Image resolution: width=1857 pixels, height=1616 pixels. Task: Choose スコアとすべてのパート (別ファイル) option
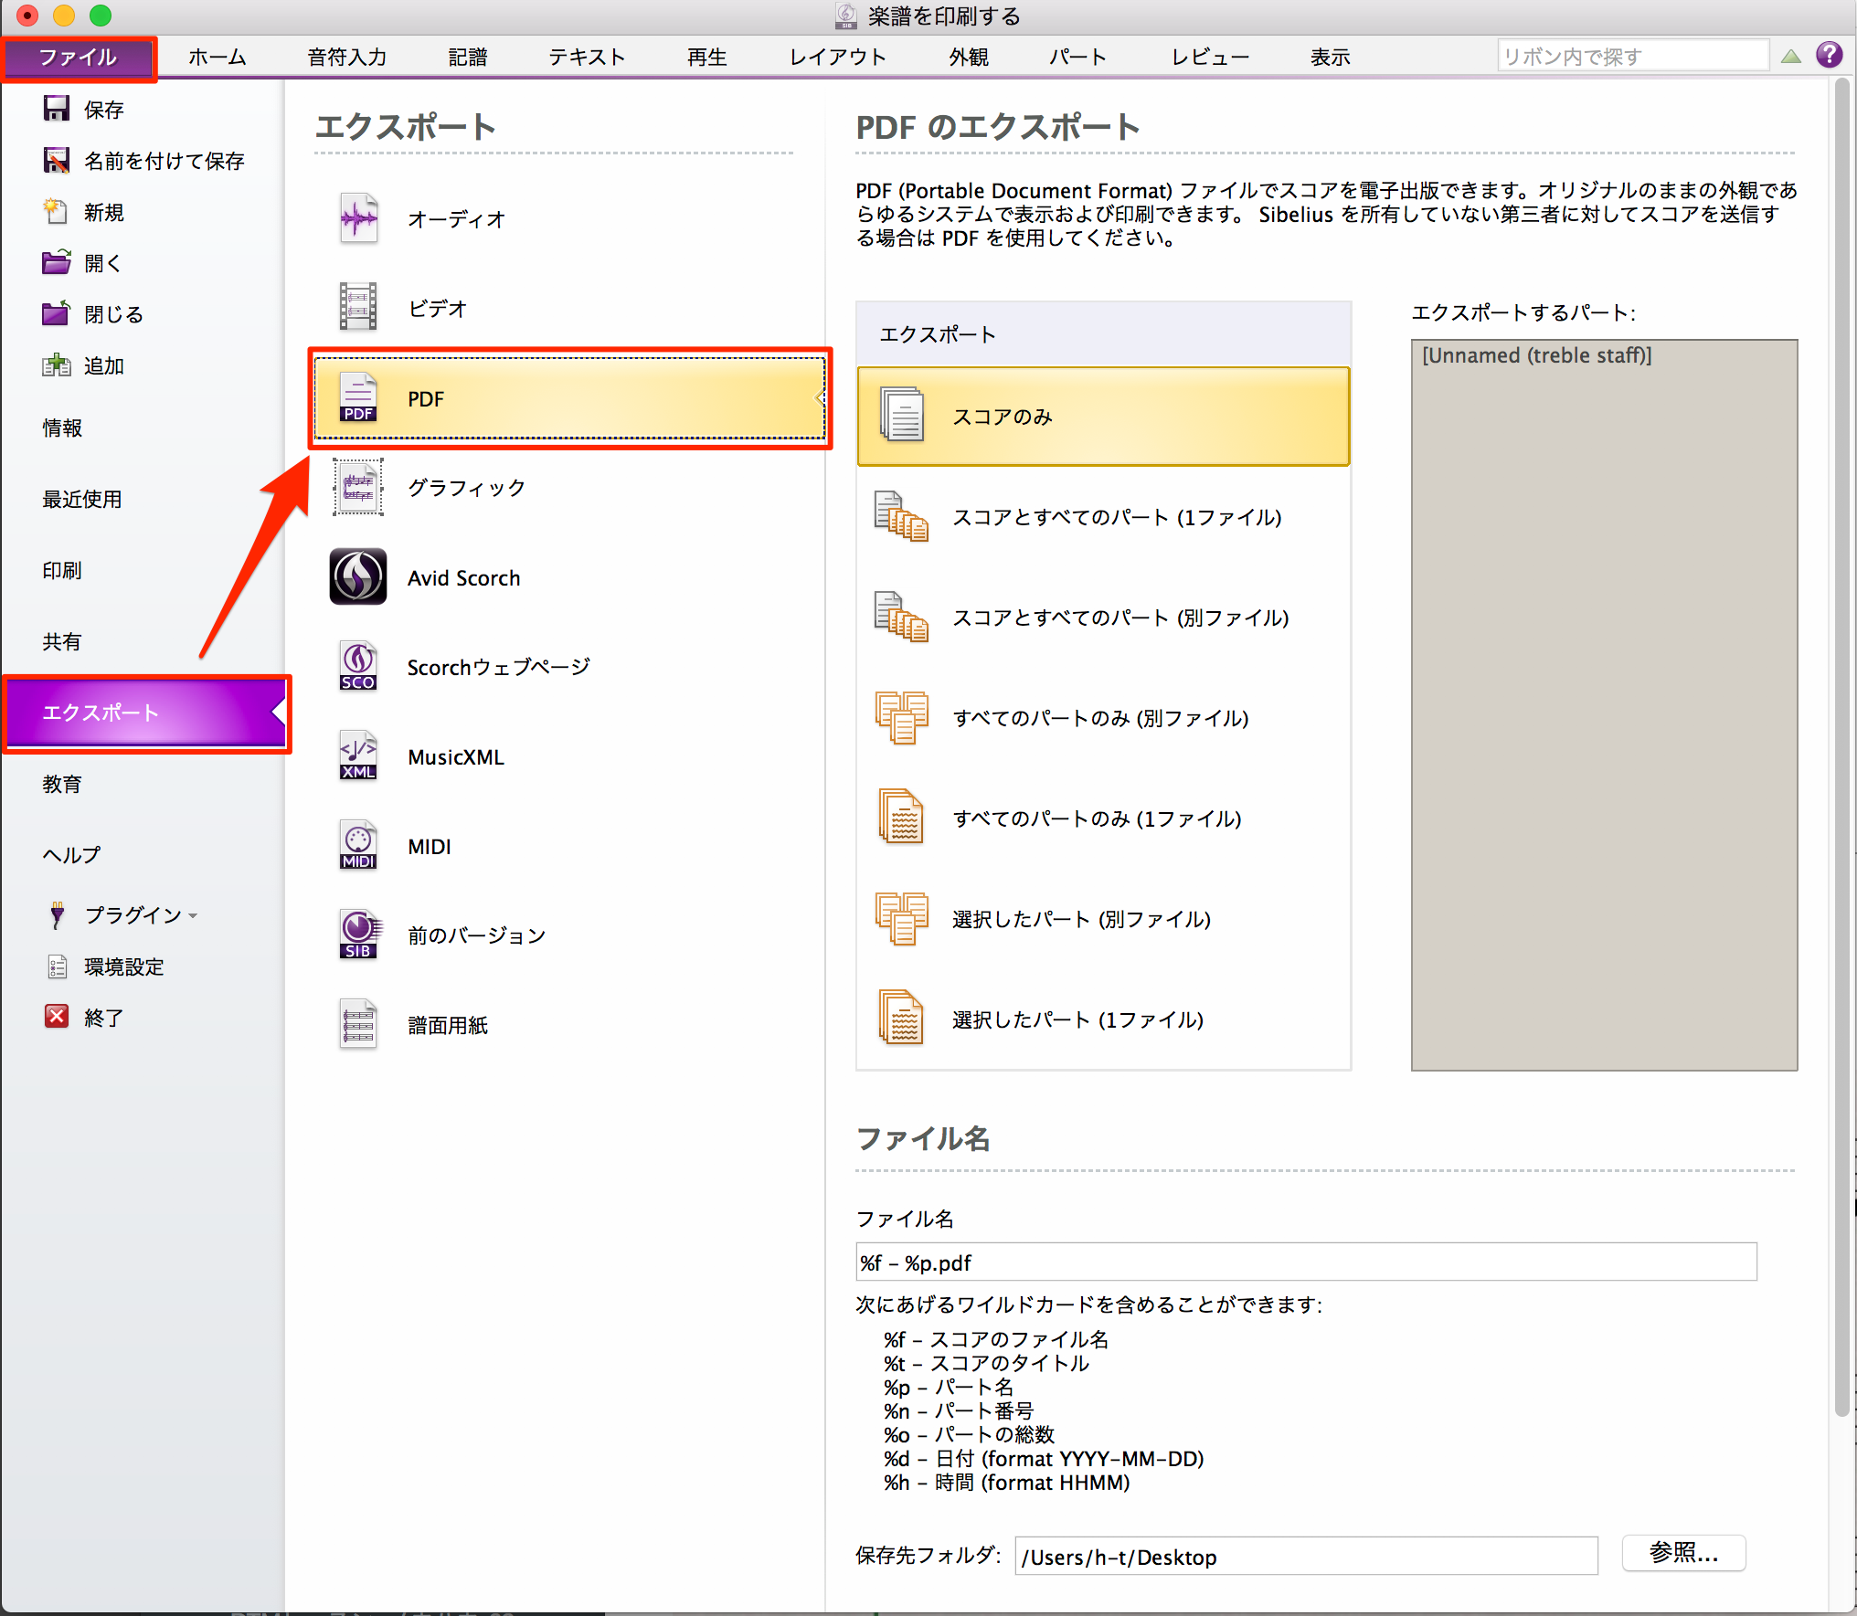[x=1104, y=618]
